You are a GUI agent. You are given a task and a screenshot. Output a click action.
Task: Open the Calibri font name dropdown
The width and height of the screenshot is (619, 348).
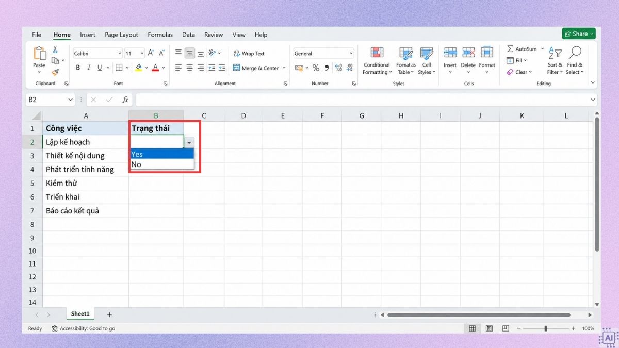120,53
